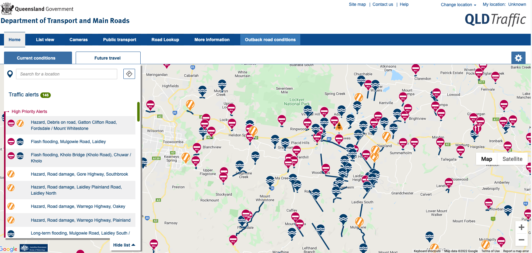Click the directions diamond icon beside search
The image size is (532, 253).
(129, 74)
